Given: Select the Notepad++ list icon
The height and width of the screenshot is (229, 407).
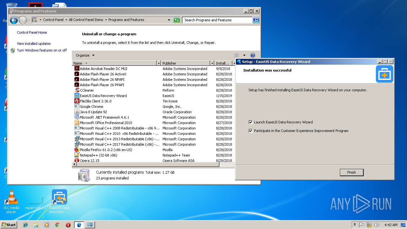Looking at the screenshot, I should (77, 155).
